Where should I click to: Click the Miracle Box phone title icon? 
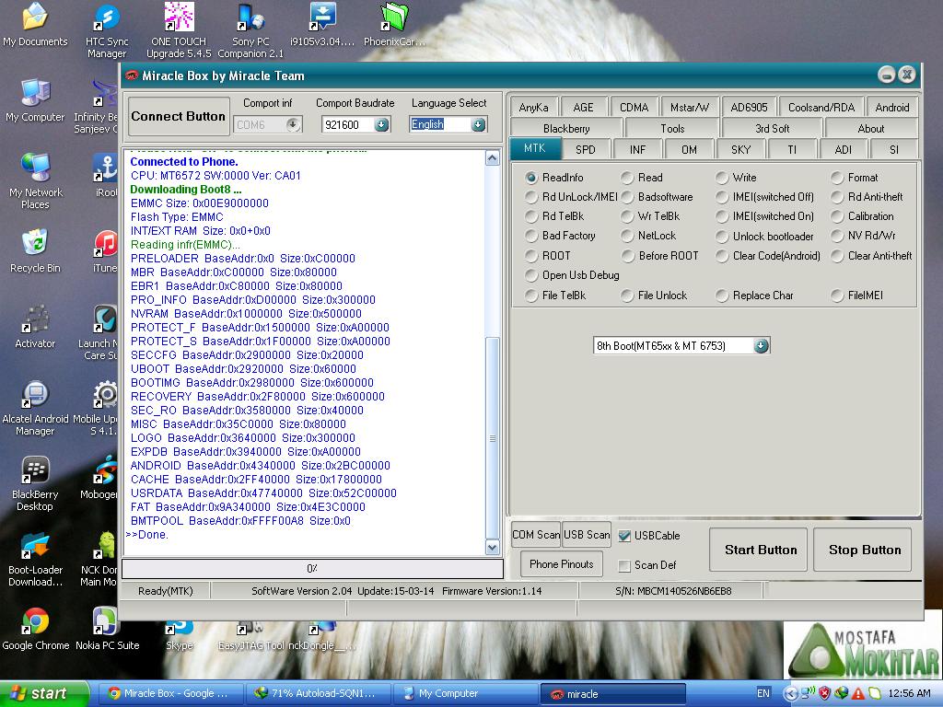[132, 75]
